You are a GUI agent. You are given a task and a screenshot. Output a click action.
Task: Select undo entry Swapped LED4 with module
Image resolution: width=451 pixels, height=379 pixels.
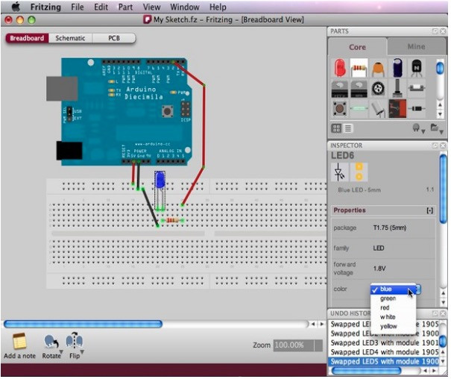[383, 352]
